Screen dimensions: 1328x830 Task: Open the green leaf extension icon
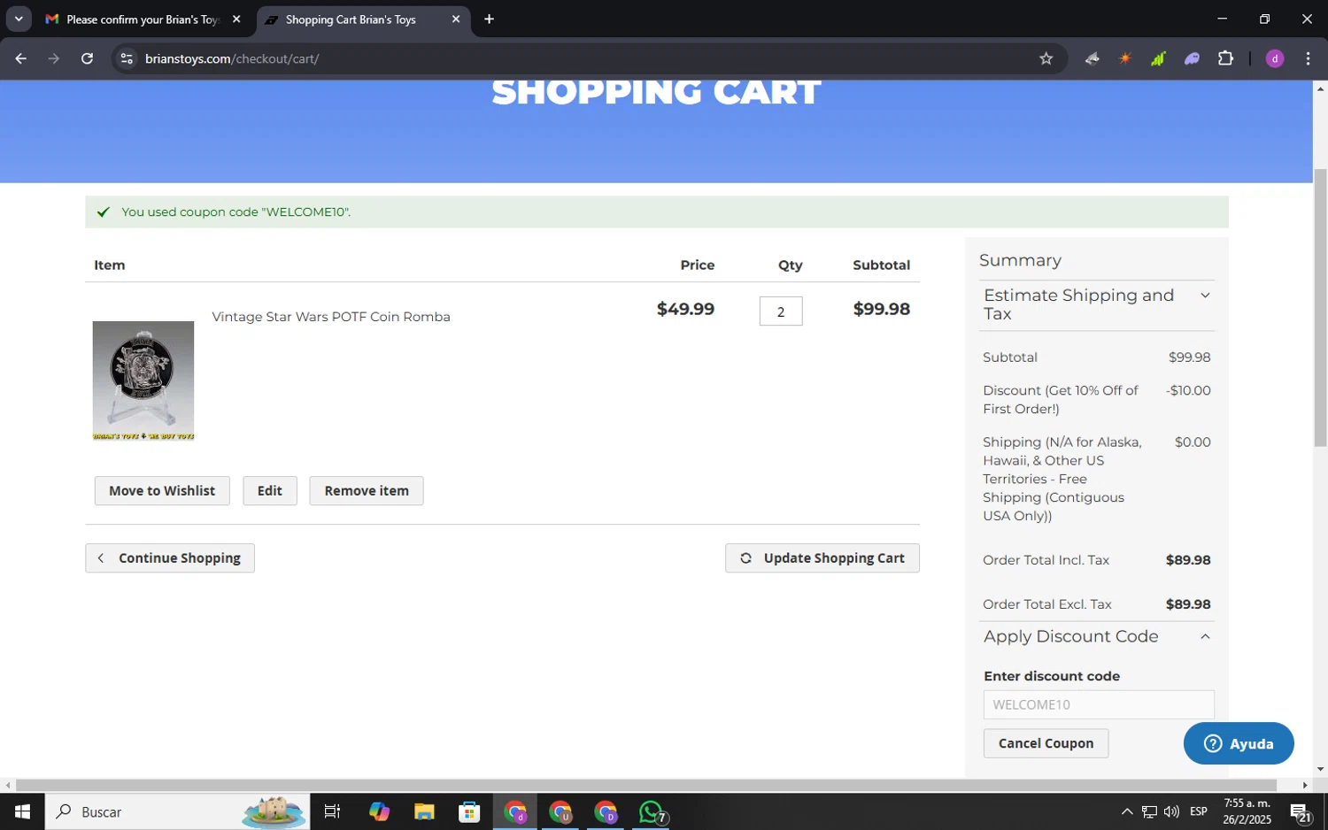click(x=1158, y=58)
